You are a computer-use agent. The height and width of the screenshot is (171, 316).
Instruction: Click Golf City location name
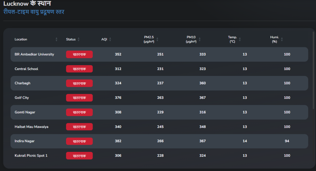pyautogui.click(x=22, y=98)
